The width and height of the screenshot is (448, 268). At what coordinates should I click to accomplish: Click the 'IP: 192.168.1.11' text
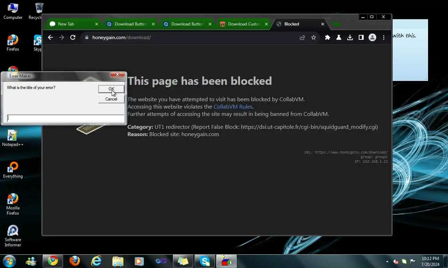click(371, 162)
